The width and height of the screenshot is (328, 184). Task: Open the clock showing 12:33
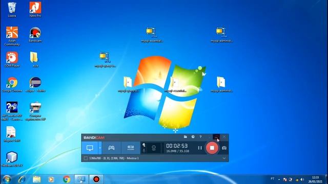(x=315, y=179)
